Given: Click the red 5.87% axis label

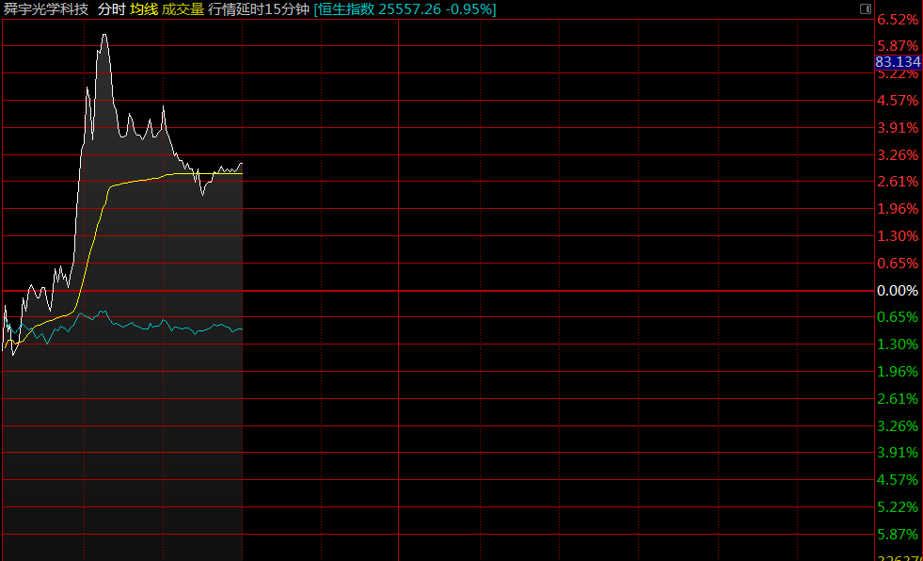Looking at the screenshot, I should (x=897, y=46).
